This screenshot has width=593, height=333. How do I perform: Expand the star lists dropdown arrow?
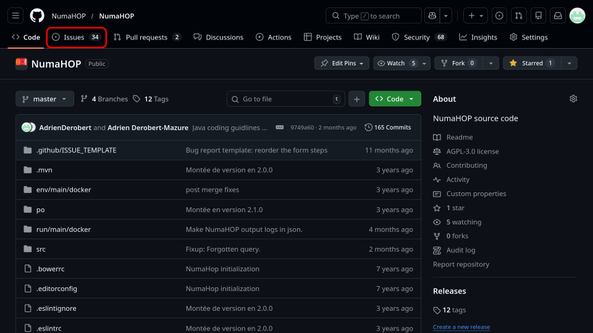click(569, 63)
